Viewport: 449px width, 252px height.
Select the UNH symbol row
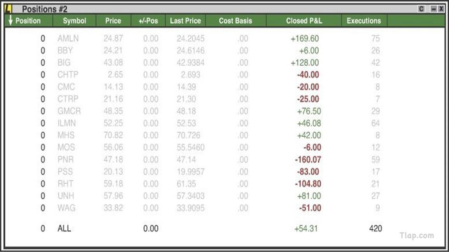66,195
